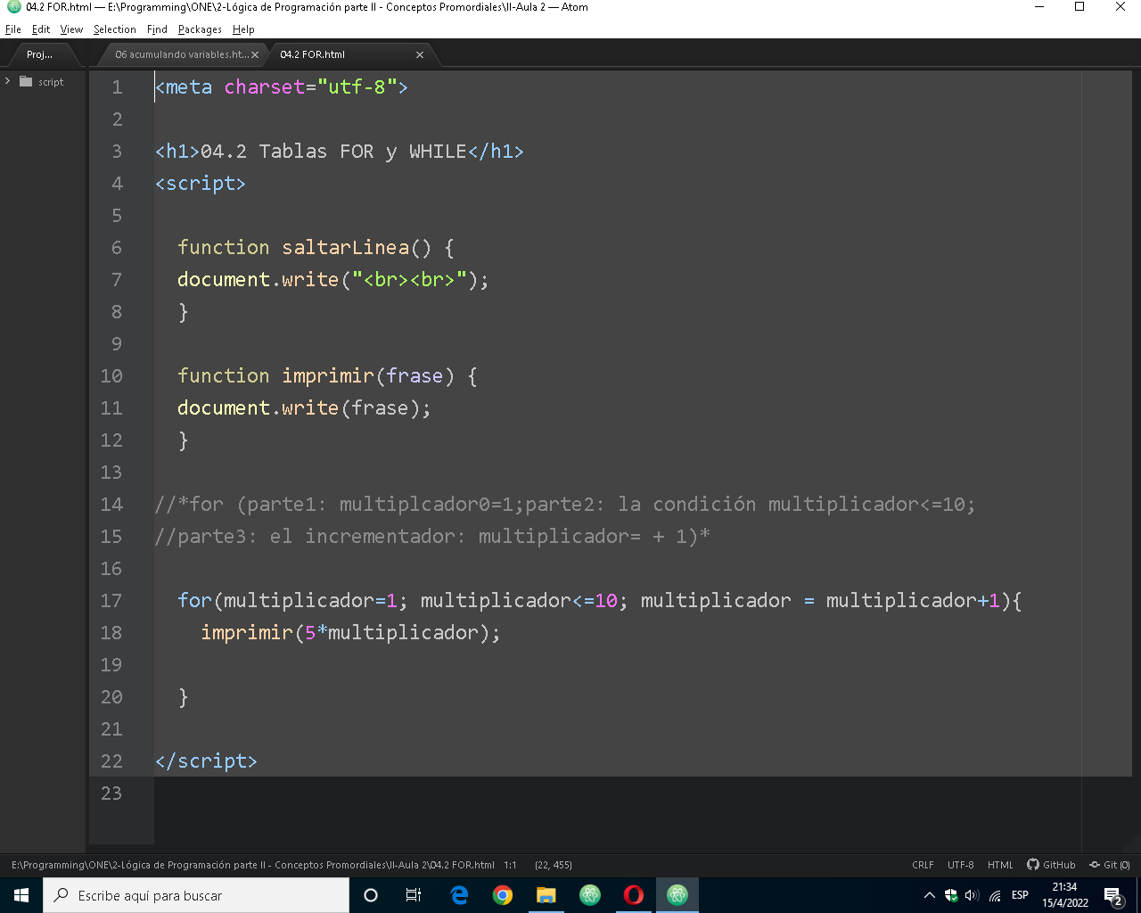Viewport: 1141px width, 913px height.
Task: Open GitHub panel from status bar
Action: (x=1051, y=865)
